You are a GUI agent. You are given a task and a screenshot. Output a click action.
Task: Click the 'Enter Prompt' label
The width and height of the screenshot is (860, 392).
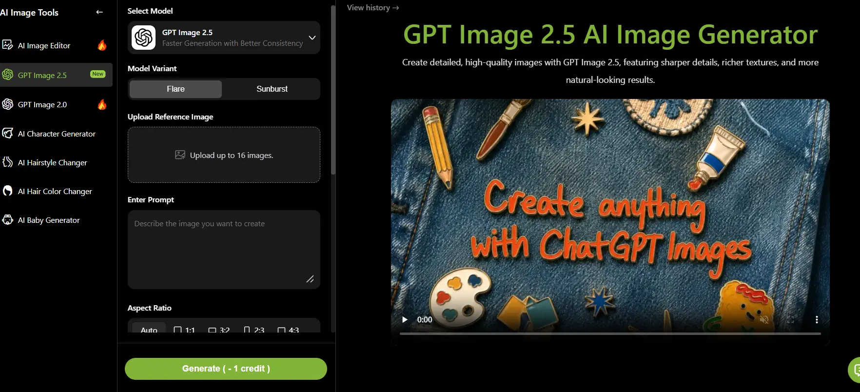click(x=151, y=200)
